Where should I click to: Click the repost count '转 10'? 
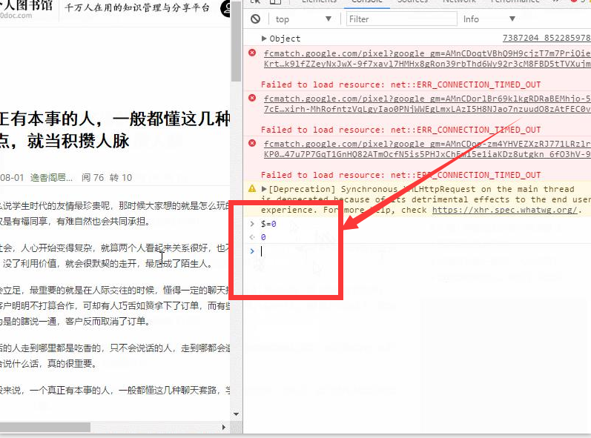point(121,177)
